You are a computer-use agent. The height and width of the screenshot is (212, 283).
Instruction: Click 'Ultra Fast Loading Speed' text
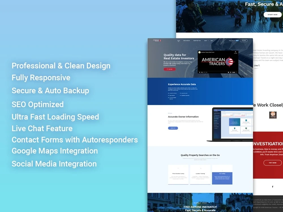(x=55, y=117)
